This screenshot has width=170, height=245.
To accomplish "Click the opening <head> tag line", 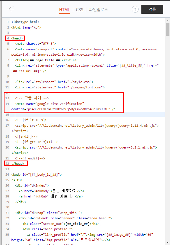I will [17, 38].
